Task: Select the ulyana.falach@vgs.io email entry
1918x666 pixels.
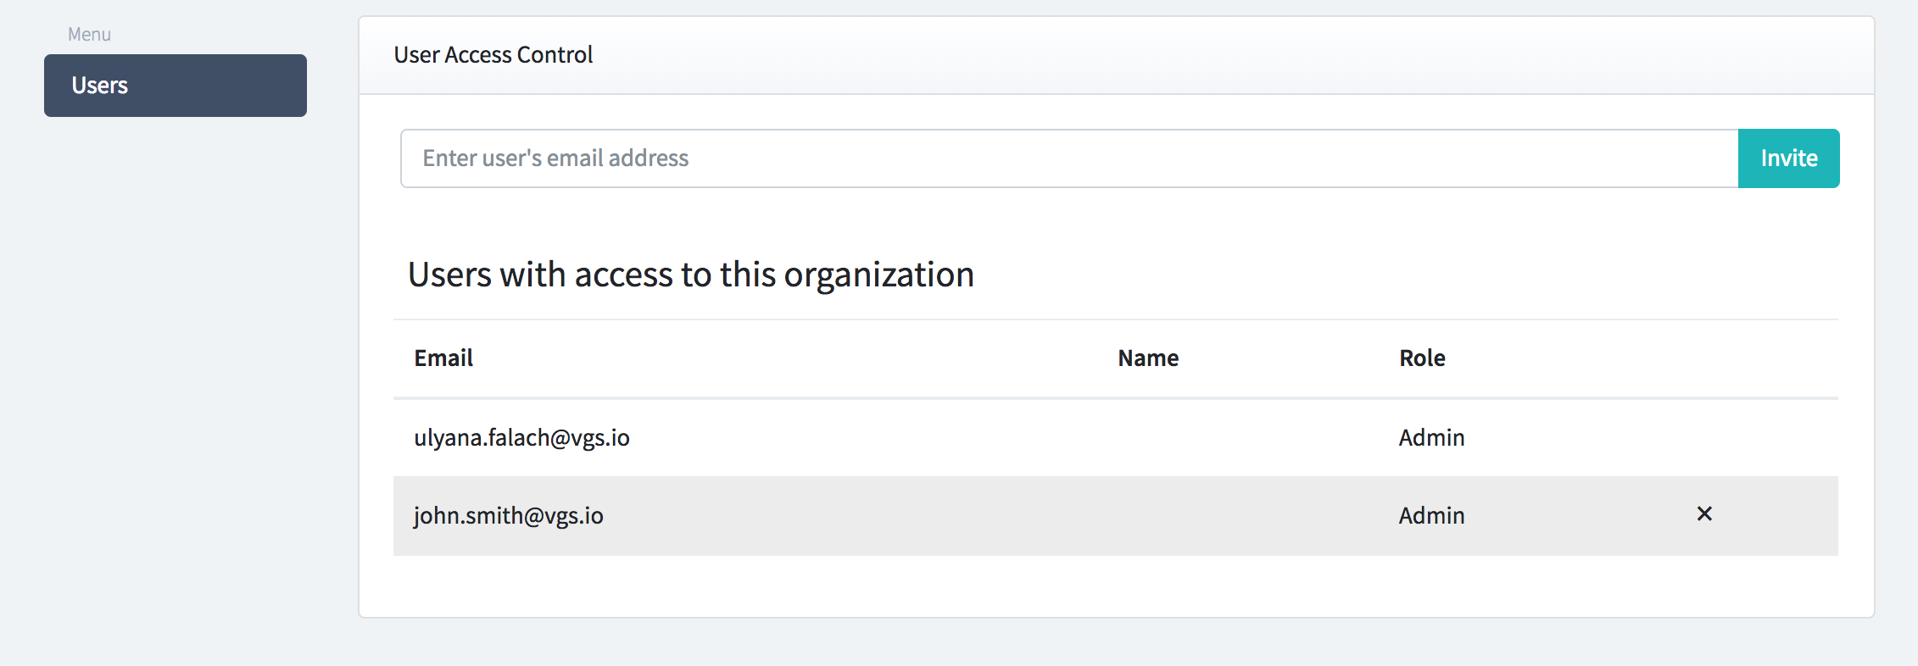Action: pos(521,437)
